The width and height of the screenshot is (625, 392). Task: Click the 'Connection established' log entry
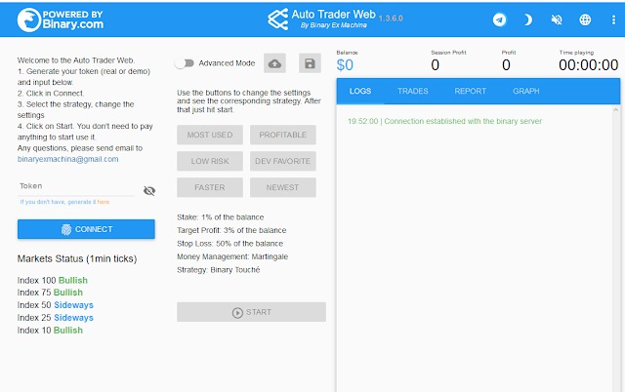coord(444,121)
